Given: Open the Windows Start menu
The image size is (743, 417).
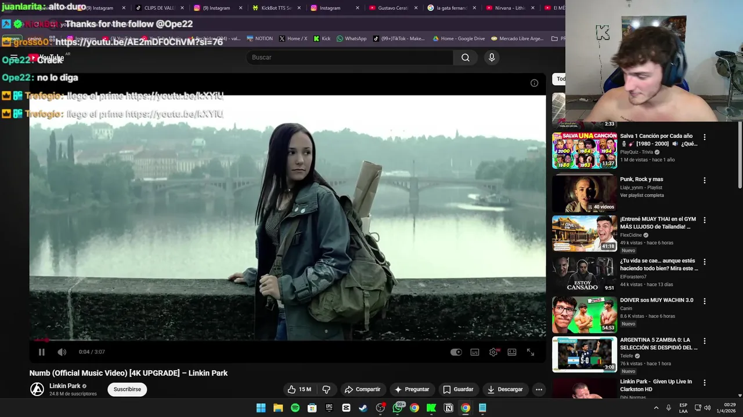Looking at the screenshot, I should [261, 408].
